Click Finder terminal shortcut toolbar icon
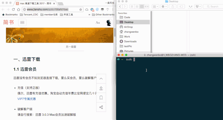The image size is (223, 120). [191, 6]
